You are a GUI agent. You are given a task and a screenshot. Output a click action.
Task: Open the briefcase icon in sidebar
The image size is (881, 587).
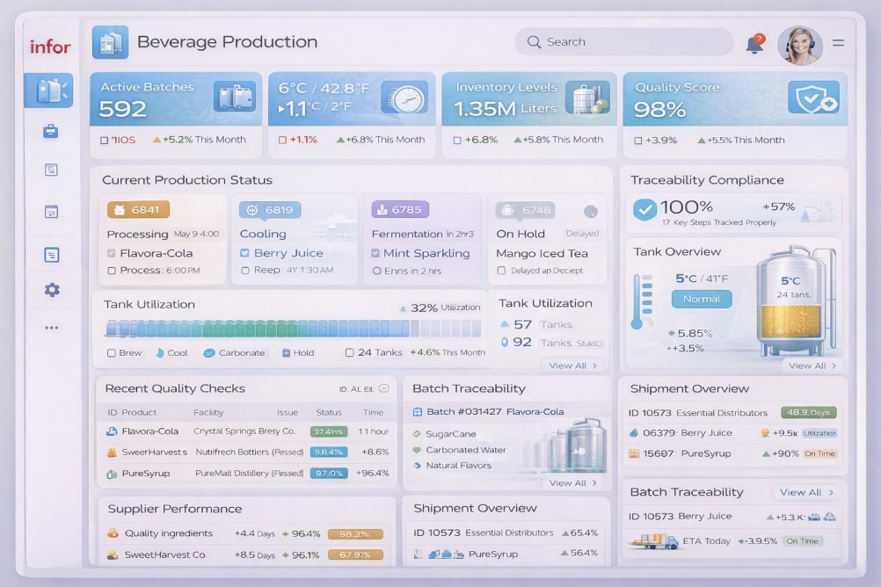point(51,131)
